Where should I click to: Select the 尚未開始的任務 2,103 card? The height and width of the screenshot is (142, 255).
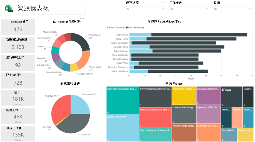[x=18, y=45]
